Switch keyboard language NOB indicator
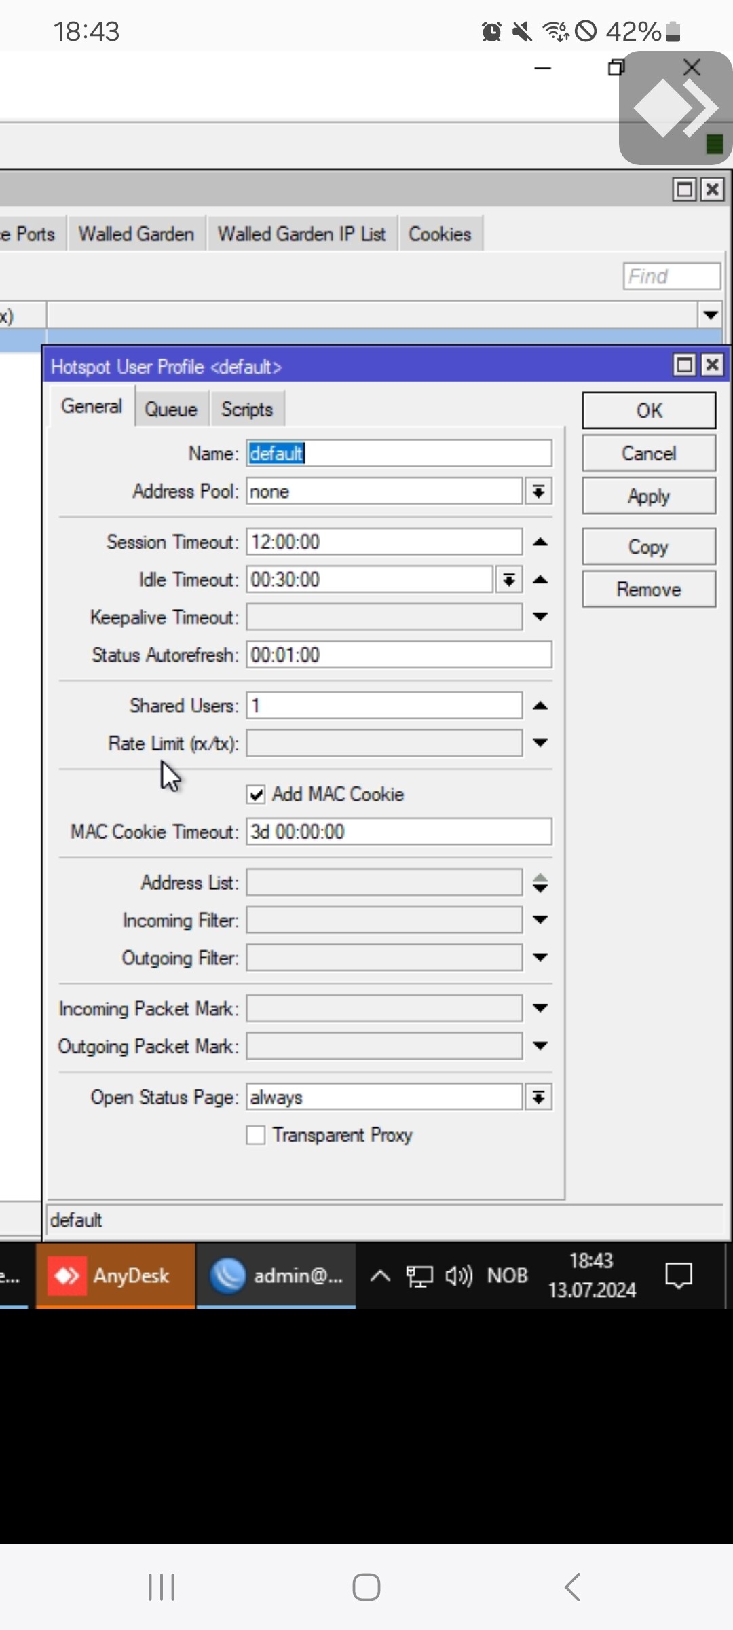The width and height of the screenshot is (733, 1630). click(507, 1275)
